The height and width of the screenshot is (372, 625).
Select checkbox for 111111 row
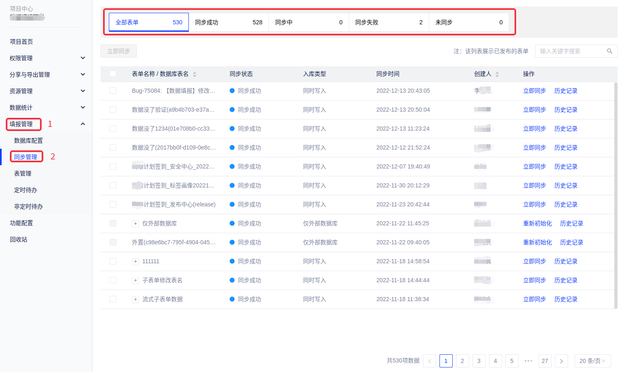(x=113, y=261)
